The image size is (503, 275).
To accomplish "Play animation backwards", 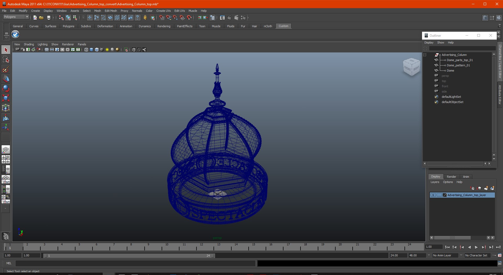I will tap(469, 247).
